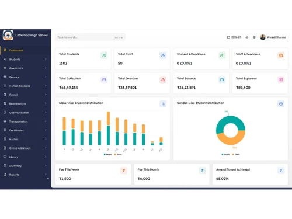Viewport: 292px width, 219px height.
Task: Select the Hostels menu label
Action: click(14, 139)
